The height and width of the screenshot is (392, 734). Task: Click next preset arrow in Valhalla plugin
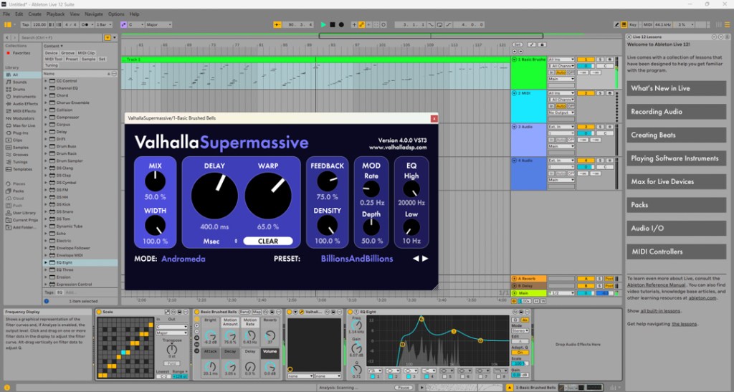425,259
